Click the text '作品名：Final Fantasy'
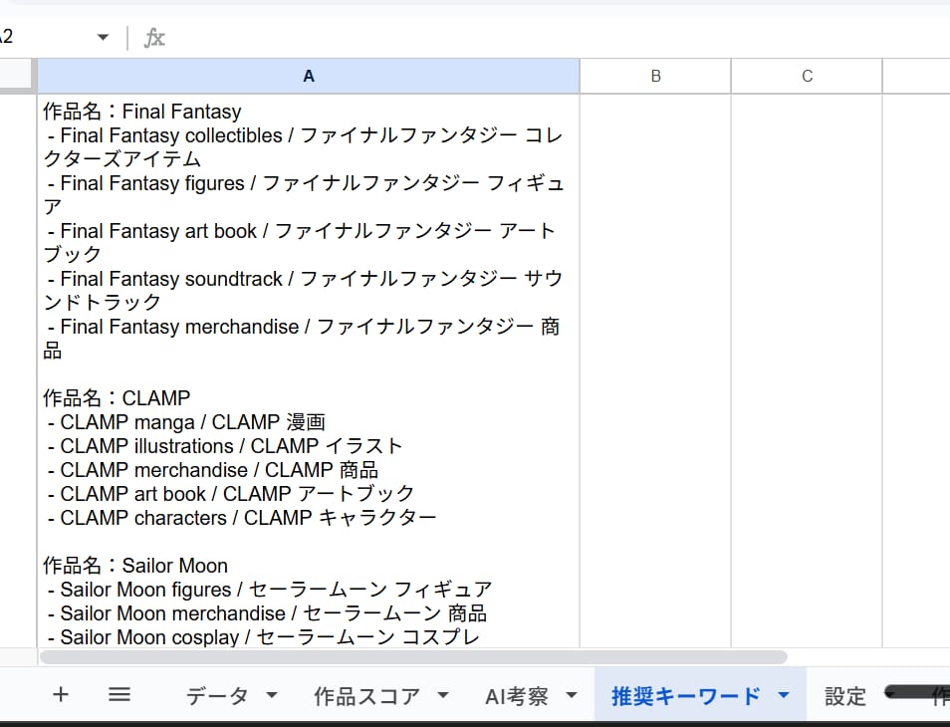The image size is (950, 727). click(x=141, y=112)
